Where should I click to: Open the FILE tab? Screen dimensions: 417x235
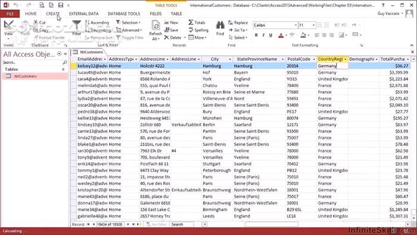tap(10, 14)
